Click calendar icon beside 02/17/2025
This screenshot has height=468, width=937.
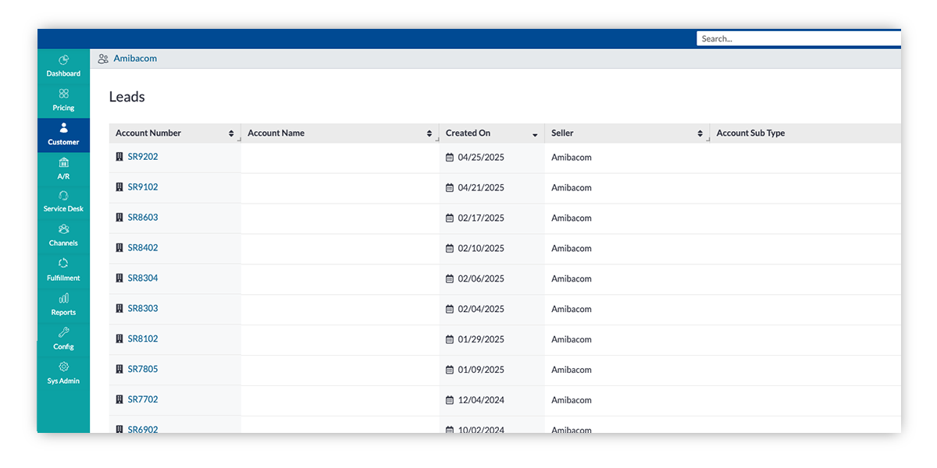449,218
